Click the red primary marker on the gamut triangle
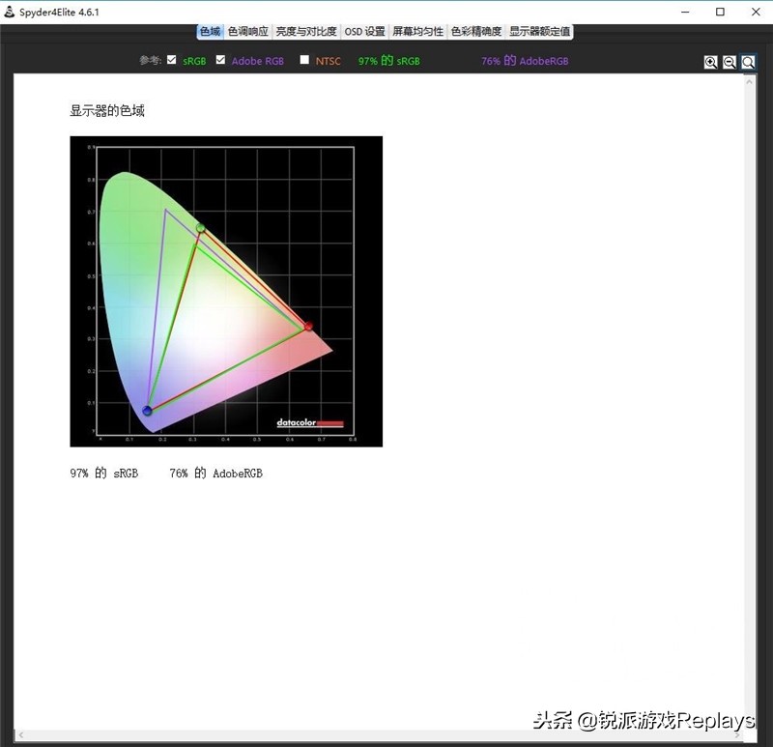The width and height of the screenshot is (773, 747). pyautogui.click(x=307, y=325)
